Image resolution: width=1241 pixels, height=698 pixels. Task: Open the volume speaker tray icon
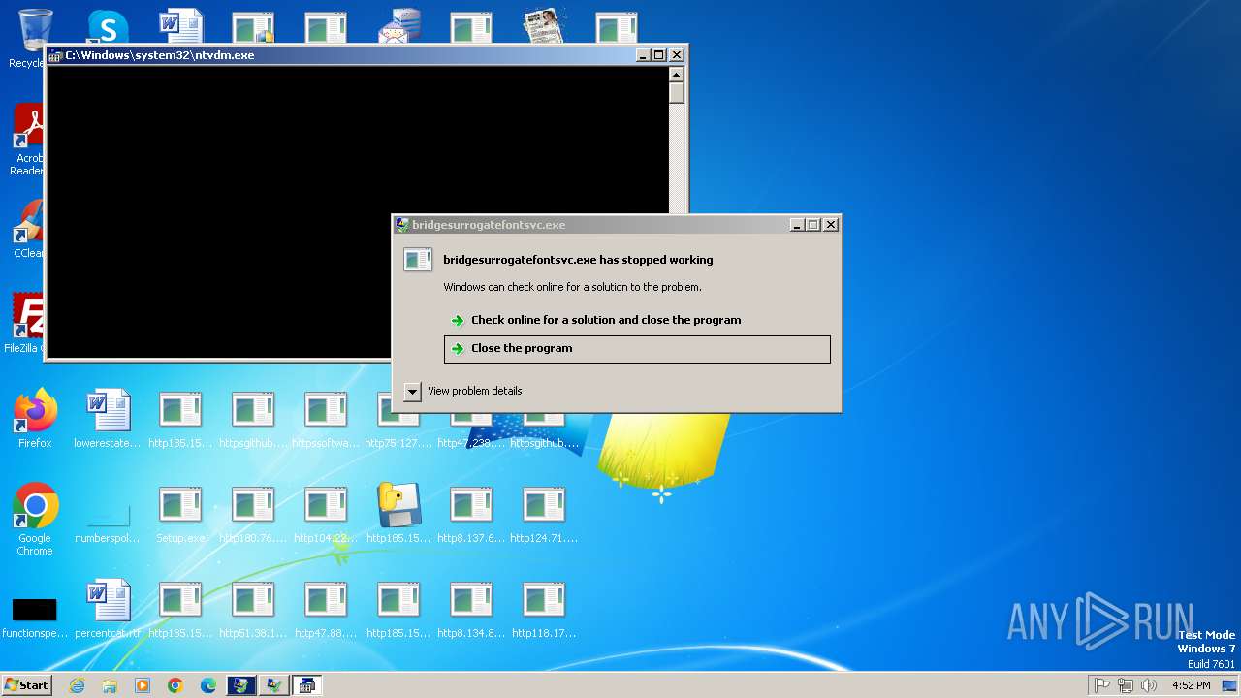point(1149,685)
